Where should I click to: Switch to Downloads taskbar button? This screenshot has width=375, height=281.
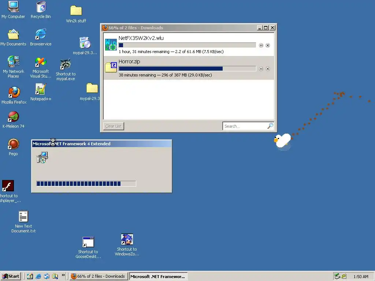tap(99, 276)
